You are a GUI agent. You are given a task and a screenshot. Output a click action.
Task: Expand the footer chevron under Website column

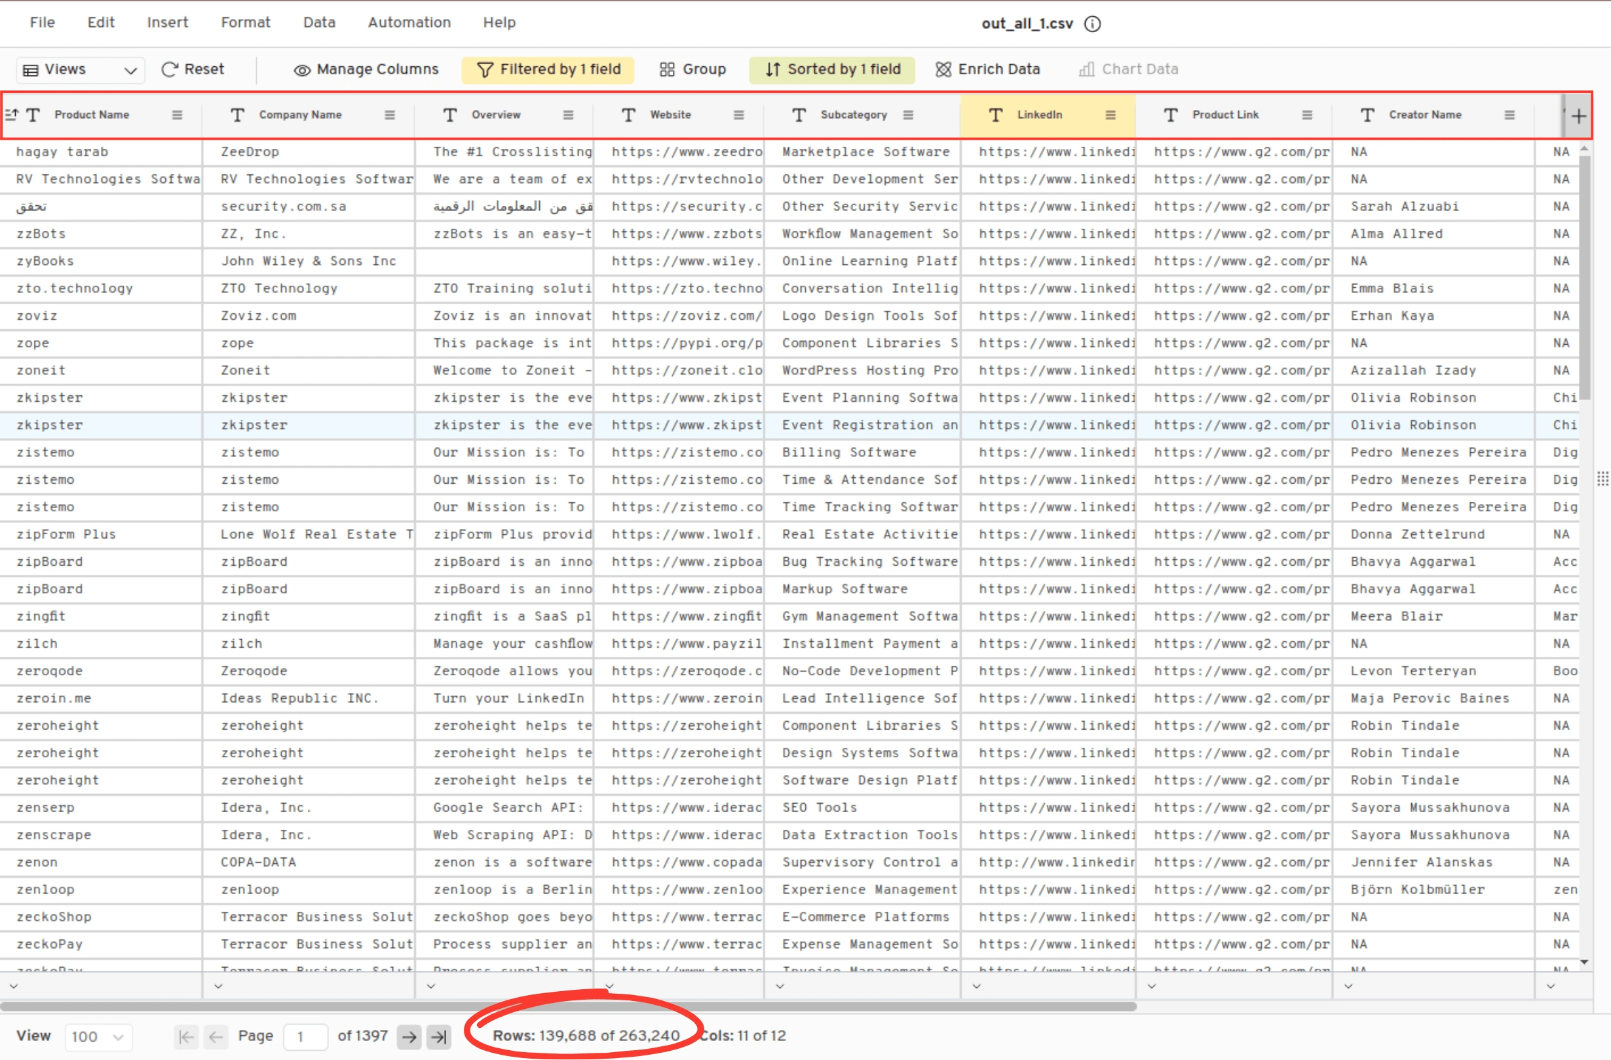(x=609, y=986)
